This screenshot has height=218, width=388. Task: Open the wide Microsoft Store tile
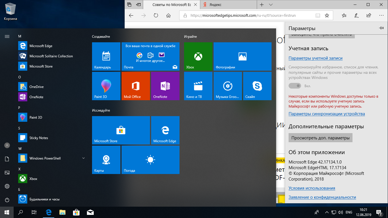(121, 130)
